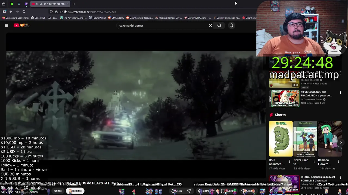Image resolution: width=348 pixels, height=195 pixels.
Task: Click the site security padlock icon
Action: pos(56,12)
